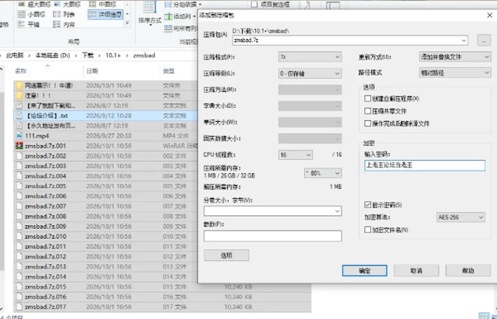Image resolution: width=497 pixels, height=319 pixels.
Task: Cancel the dialog with 取消
Action: tap(416, 270)
